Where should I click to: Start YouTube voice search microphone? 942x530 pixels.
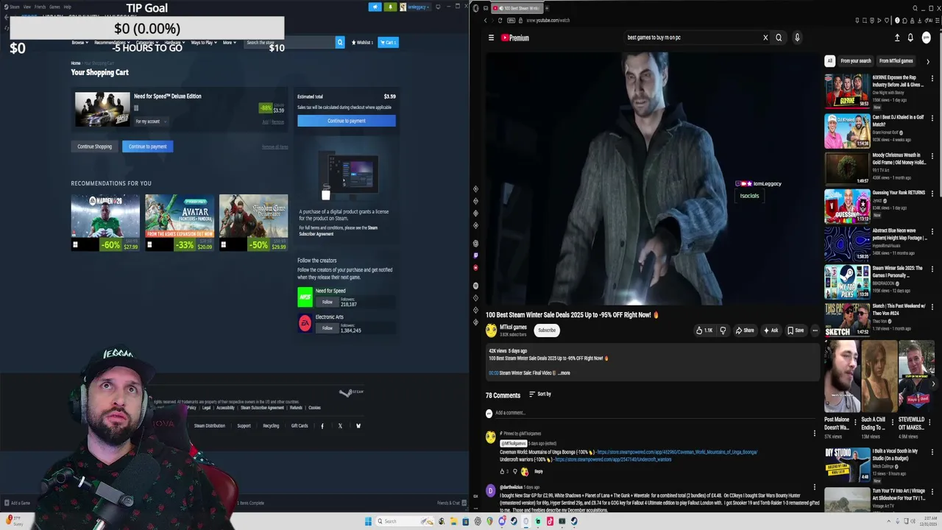tap(796, 38)
